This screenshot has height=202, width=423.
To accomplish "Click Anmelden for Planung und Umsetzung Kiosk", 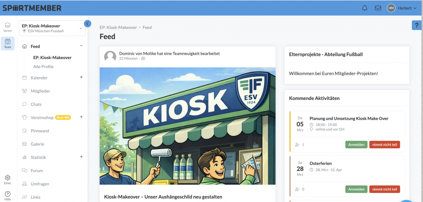I will (356, 145).
